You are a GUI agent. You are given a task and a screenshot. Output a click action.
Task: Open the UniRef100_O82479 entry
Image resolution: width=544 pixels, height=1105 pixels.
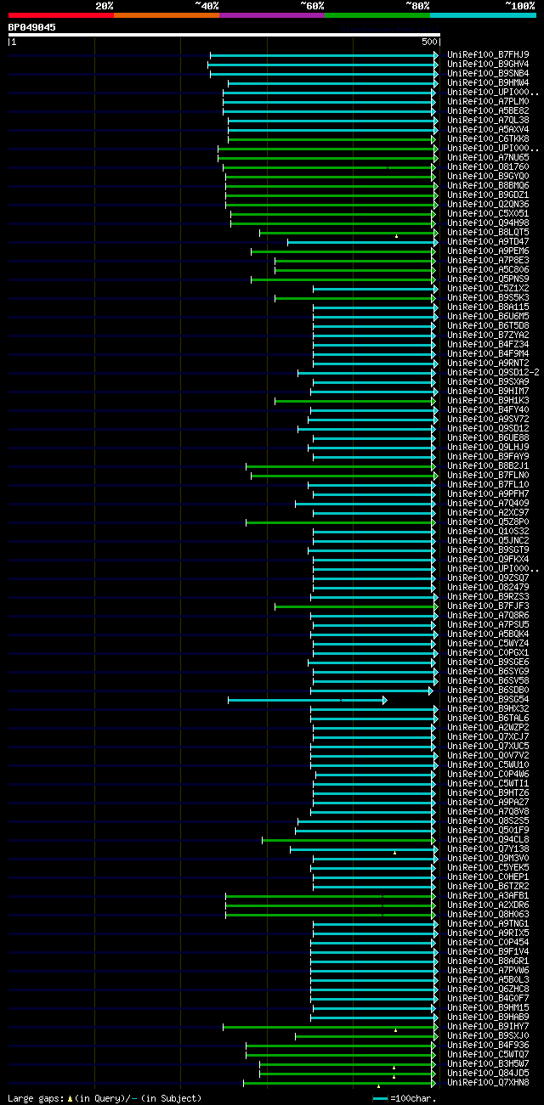click(488, 587)
